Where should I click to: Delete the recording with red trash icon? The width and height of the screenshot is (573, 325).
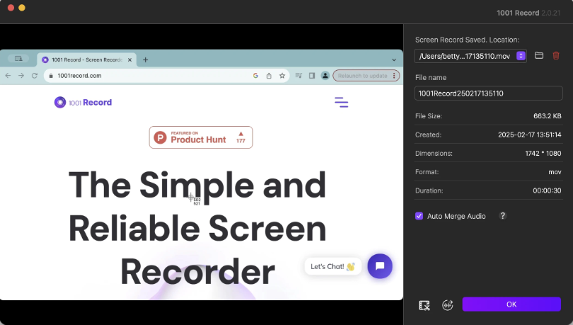556,55
